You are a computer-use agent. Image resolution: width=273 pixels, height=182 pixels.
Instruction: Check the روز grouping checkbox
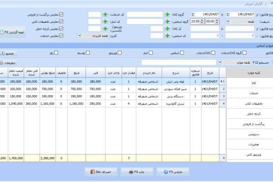[x=56, y=53]
